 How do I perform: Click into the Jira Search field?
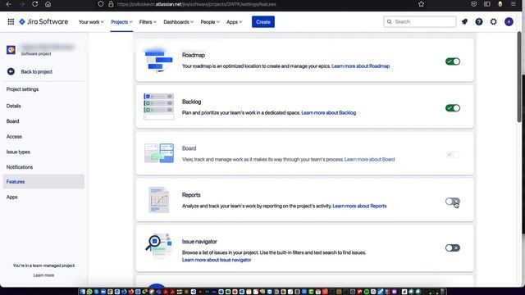[x=419, y=22]
